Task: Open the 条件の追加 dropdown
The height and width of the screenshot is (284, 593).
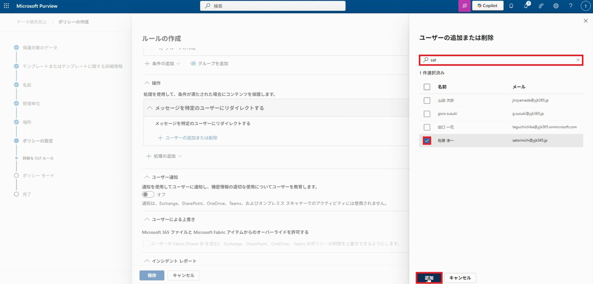Action: 163,64
